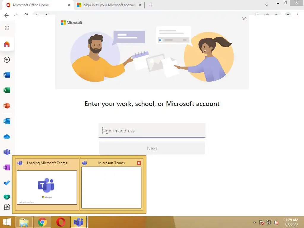This screenshot has width=304, height=228.
Task: Open the Windows Start button
Action: click(x=7, y=222)
